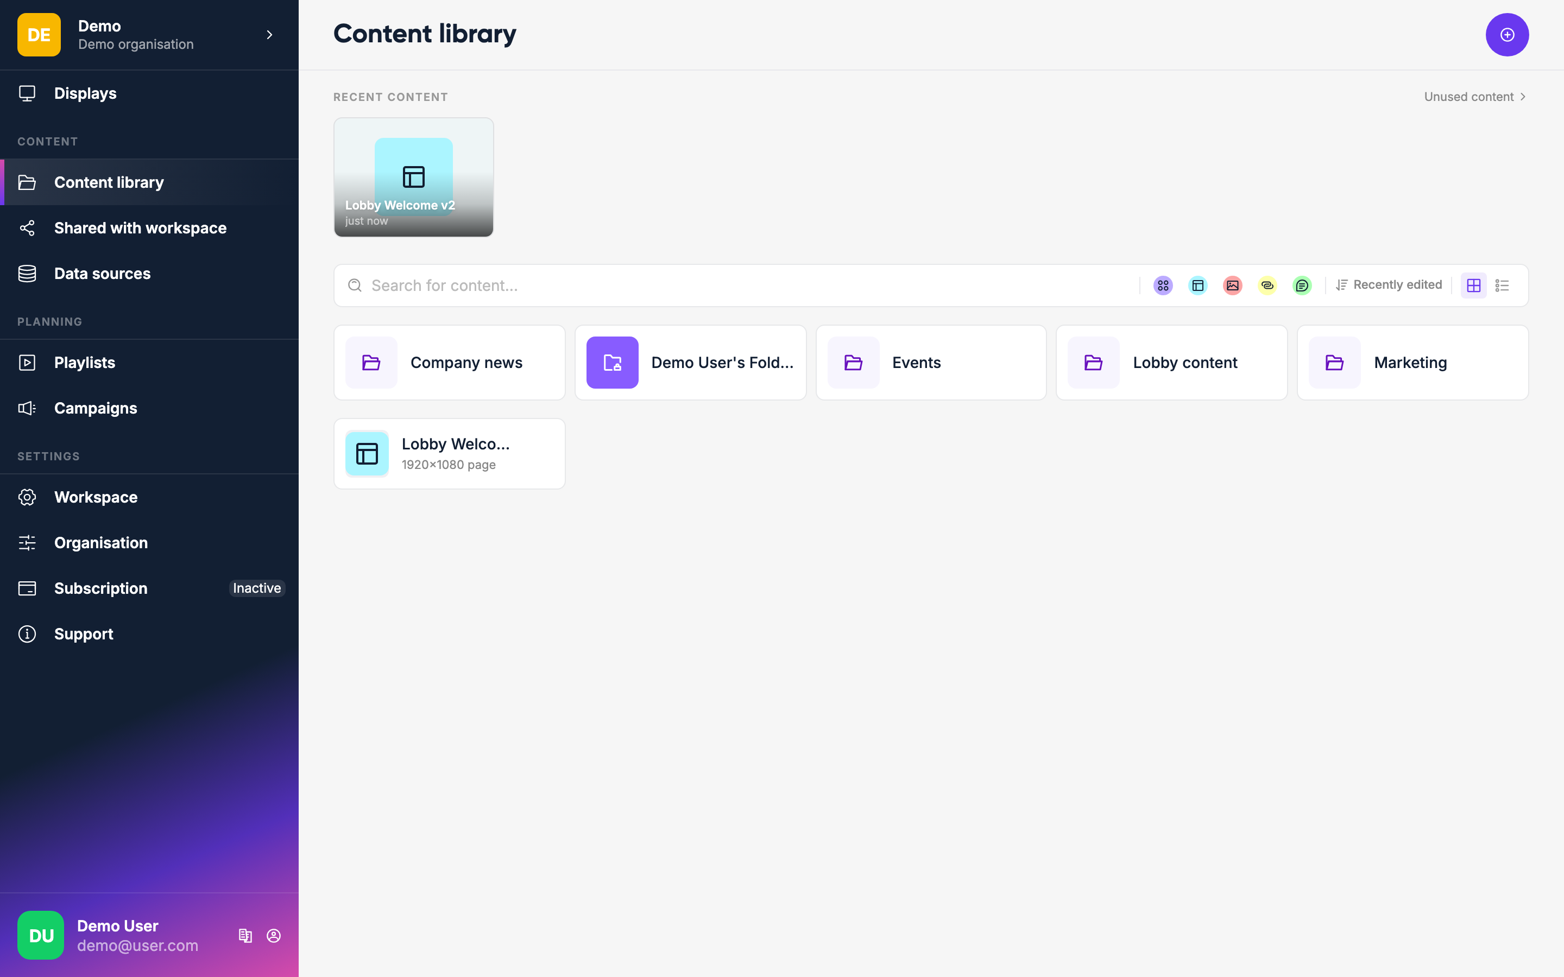Open the Campaigns section

96,408
